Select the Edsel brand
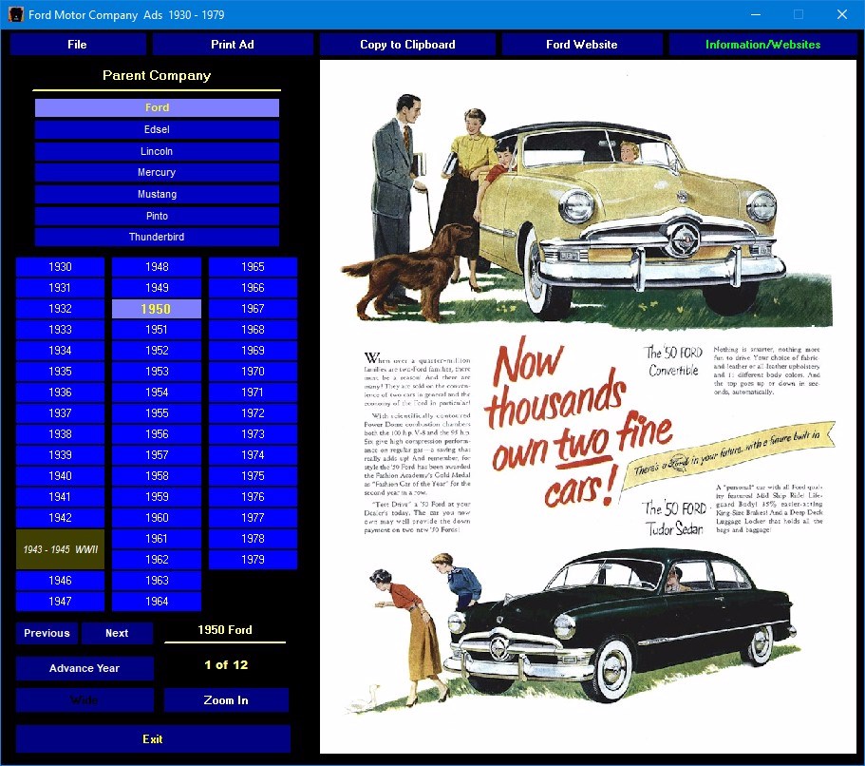 coord(157,129)
